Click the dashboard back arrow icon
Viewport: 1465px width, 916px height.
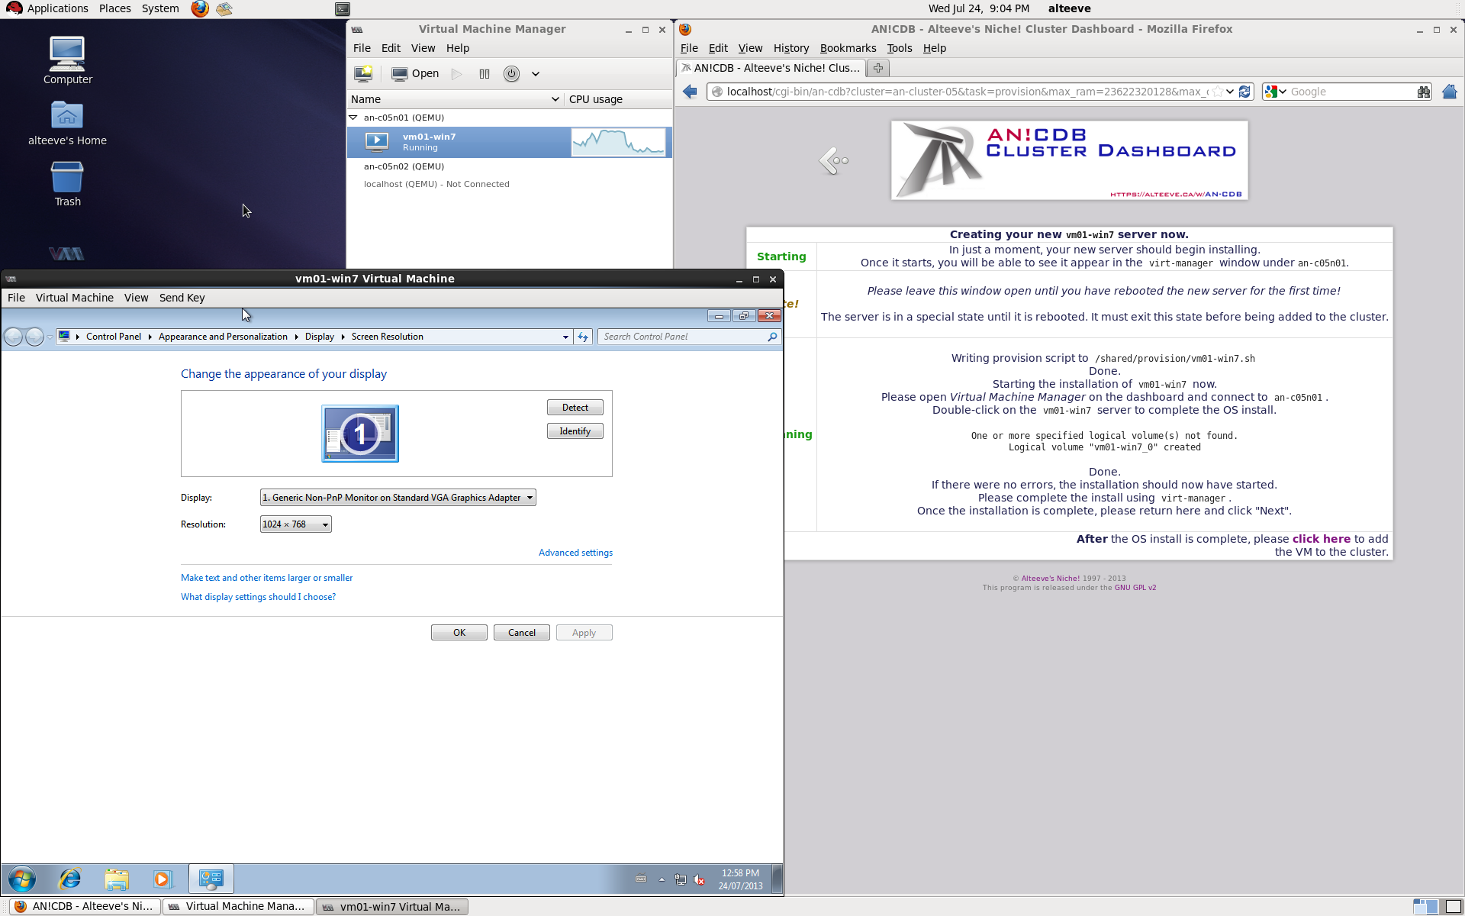coord(833,160)
